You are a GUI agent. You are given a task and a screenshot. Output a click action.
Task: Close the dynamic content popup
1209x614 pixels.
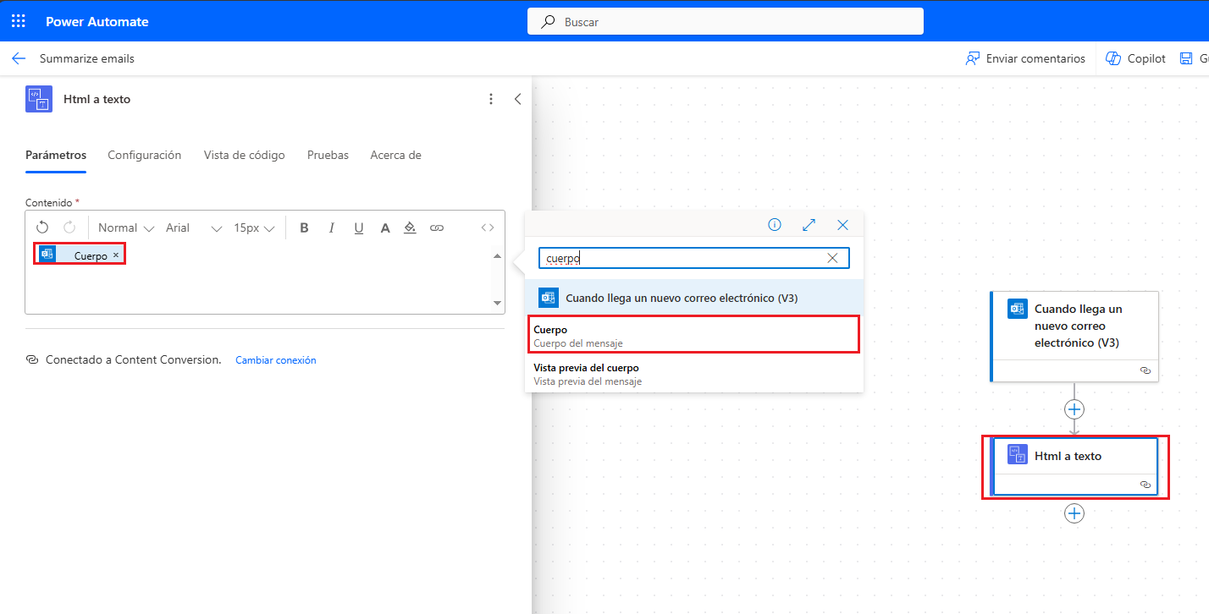[x=842, y=225]
